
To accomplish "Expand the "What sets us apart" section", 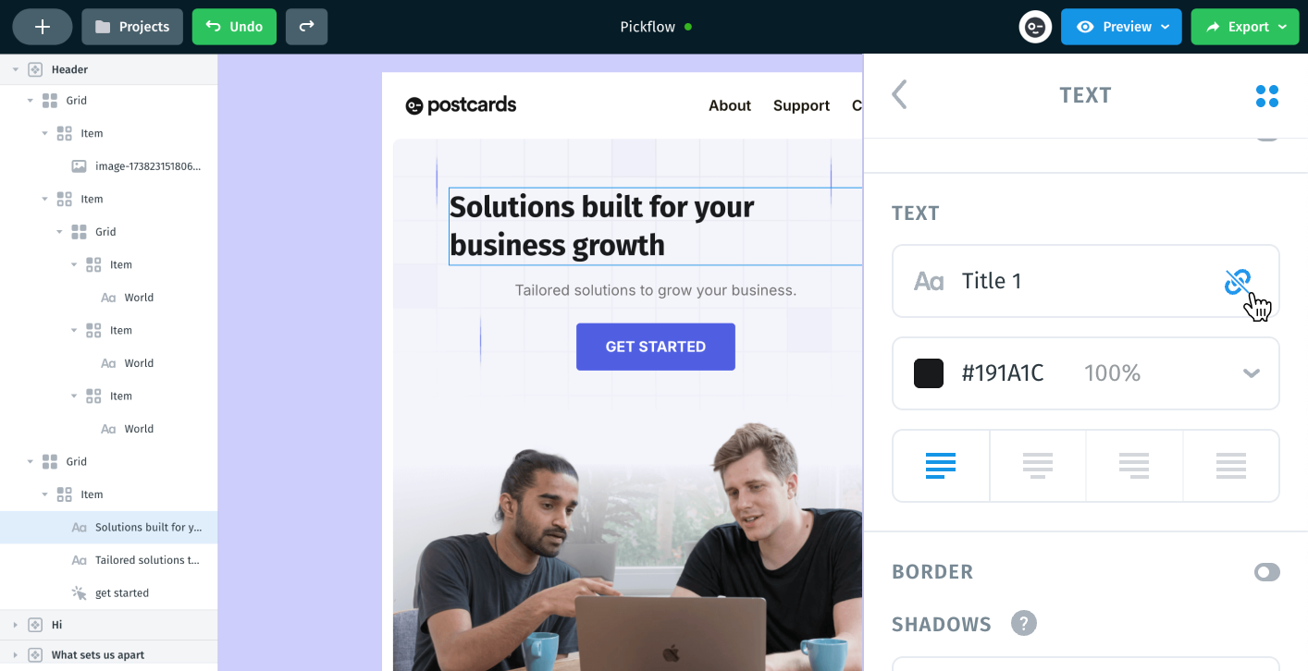I will (x=16, y=655).
